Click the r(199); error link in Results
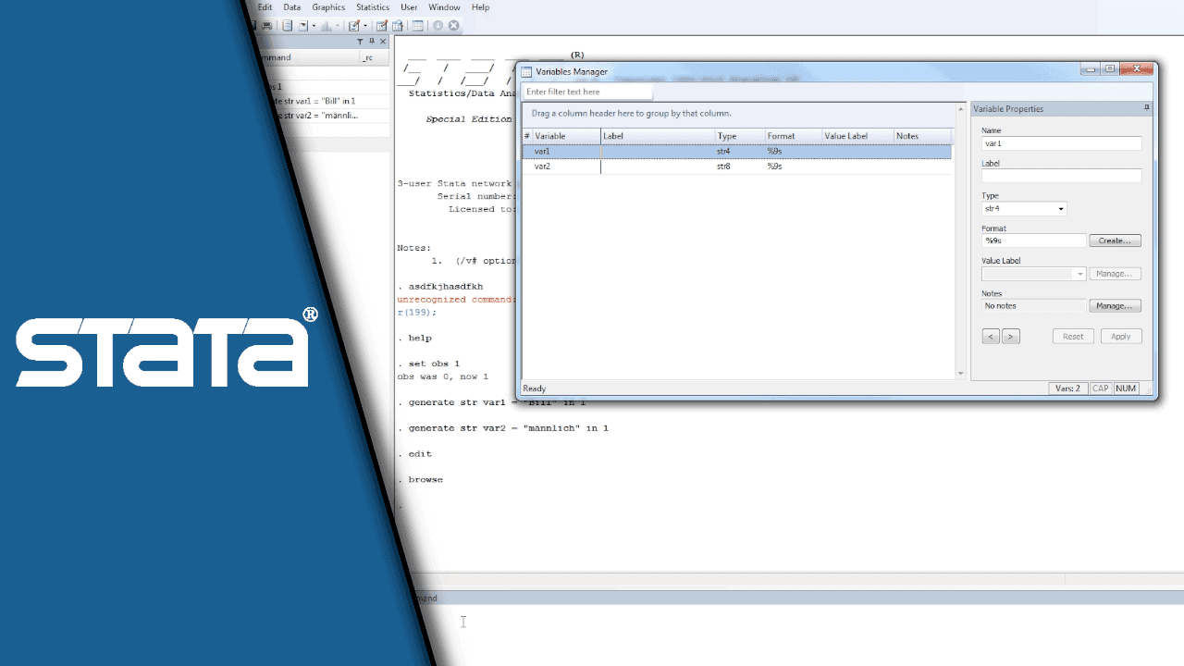The height and width of the screenshot is (666, 1184). pyautogui.click(x=416, y=313)
